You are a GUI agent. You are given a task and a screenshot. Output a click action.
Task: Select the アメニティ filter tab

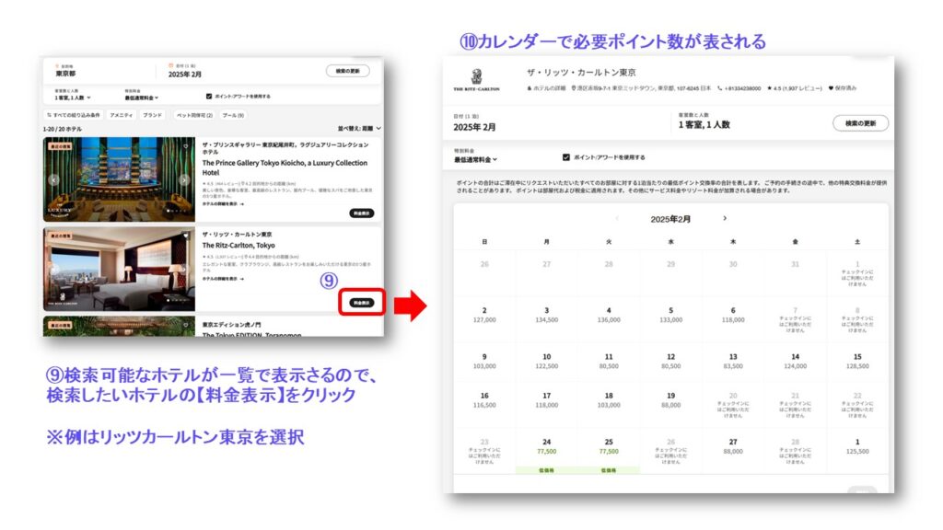click(x=121, y=115)
